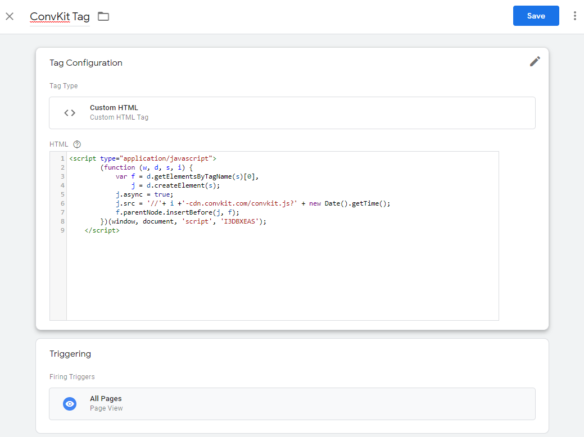Edit Tag Configuration with the pencil icon
584x437 pixels.
(x=535, y=61)
